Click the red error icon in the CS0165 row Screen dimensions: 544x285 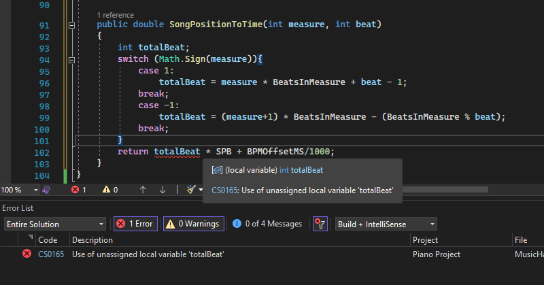click(27, 254)
